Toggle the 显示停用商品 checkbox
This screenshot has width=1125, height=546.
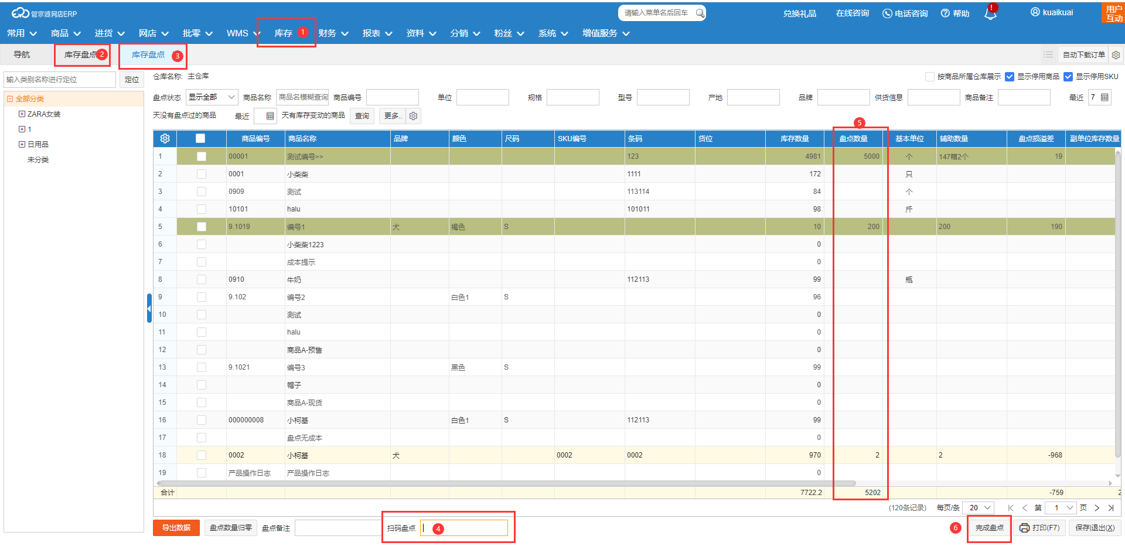click(x=1010, y=77)
